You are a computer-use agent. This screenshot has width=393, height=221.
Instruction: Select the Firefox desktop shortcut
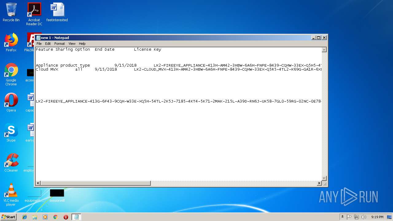[x=11, y=42]
